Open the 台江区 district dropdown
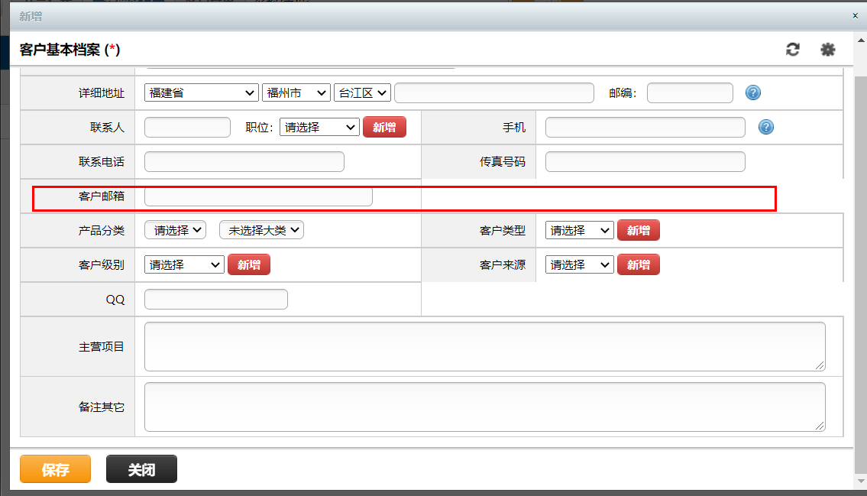Image resolution: width=867 pixels, height=496 pixels. tap(362, 93)
